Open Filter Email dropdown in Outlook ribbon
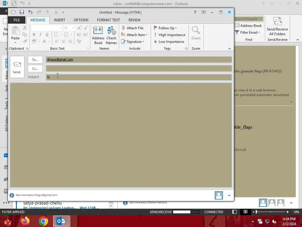The height and width of the screenshot is (227, 302). click(x=247, y=33)
